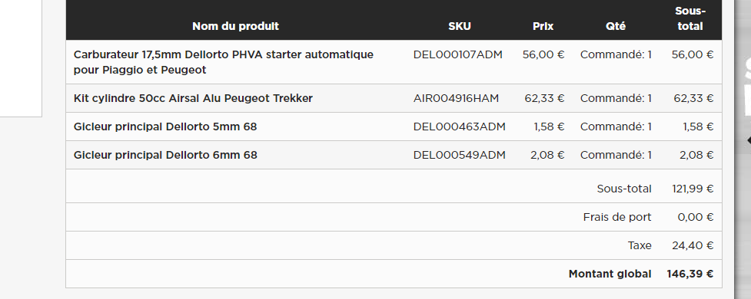Click the small arrow icon at the right edge
Screen dimensions: 751x299
(x=748, y=140)
